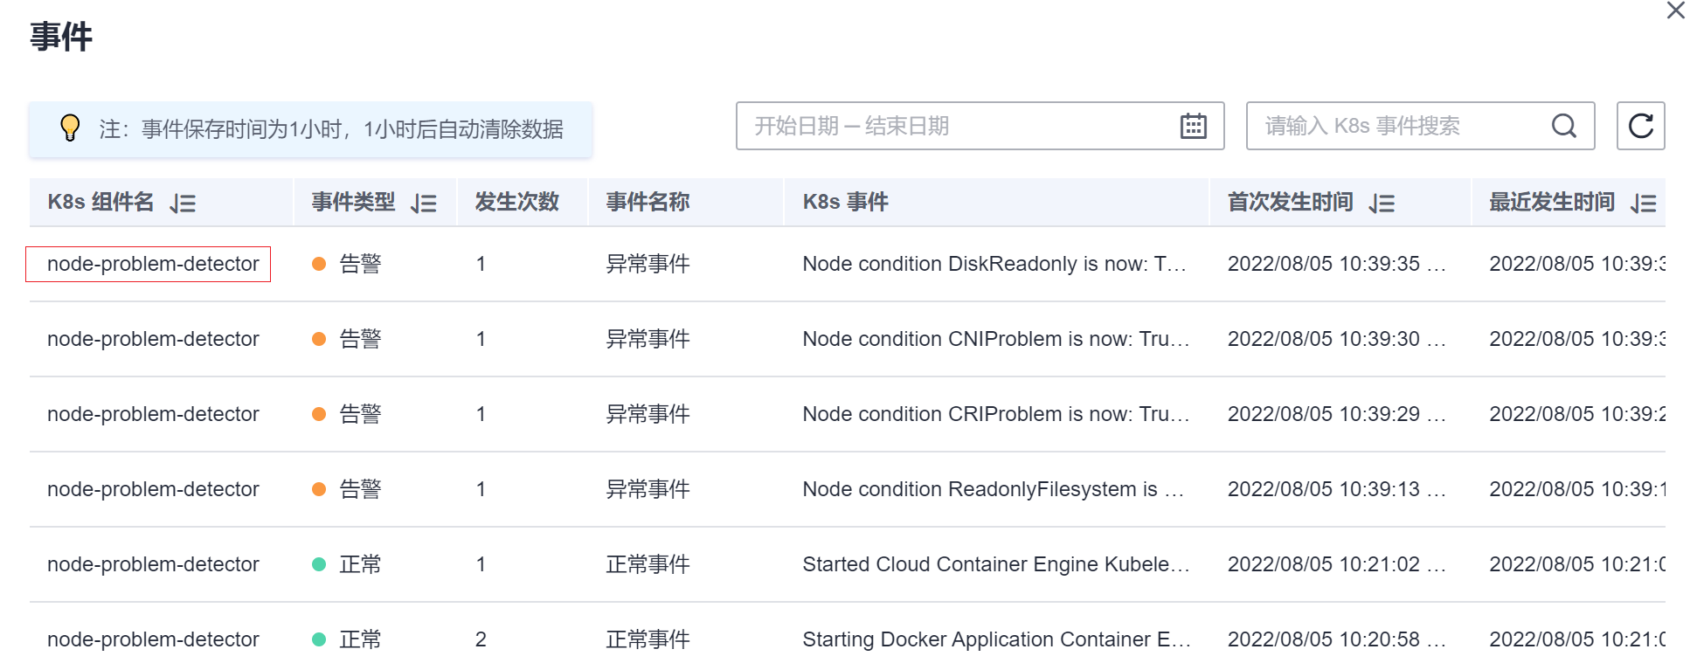Click the lightbulb tip icon
The height and width of the screenshot is (670, 1697).
[x=70, y=128]
